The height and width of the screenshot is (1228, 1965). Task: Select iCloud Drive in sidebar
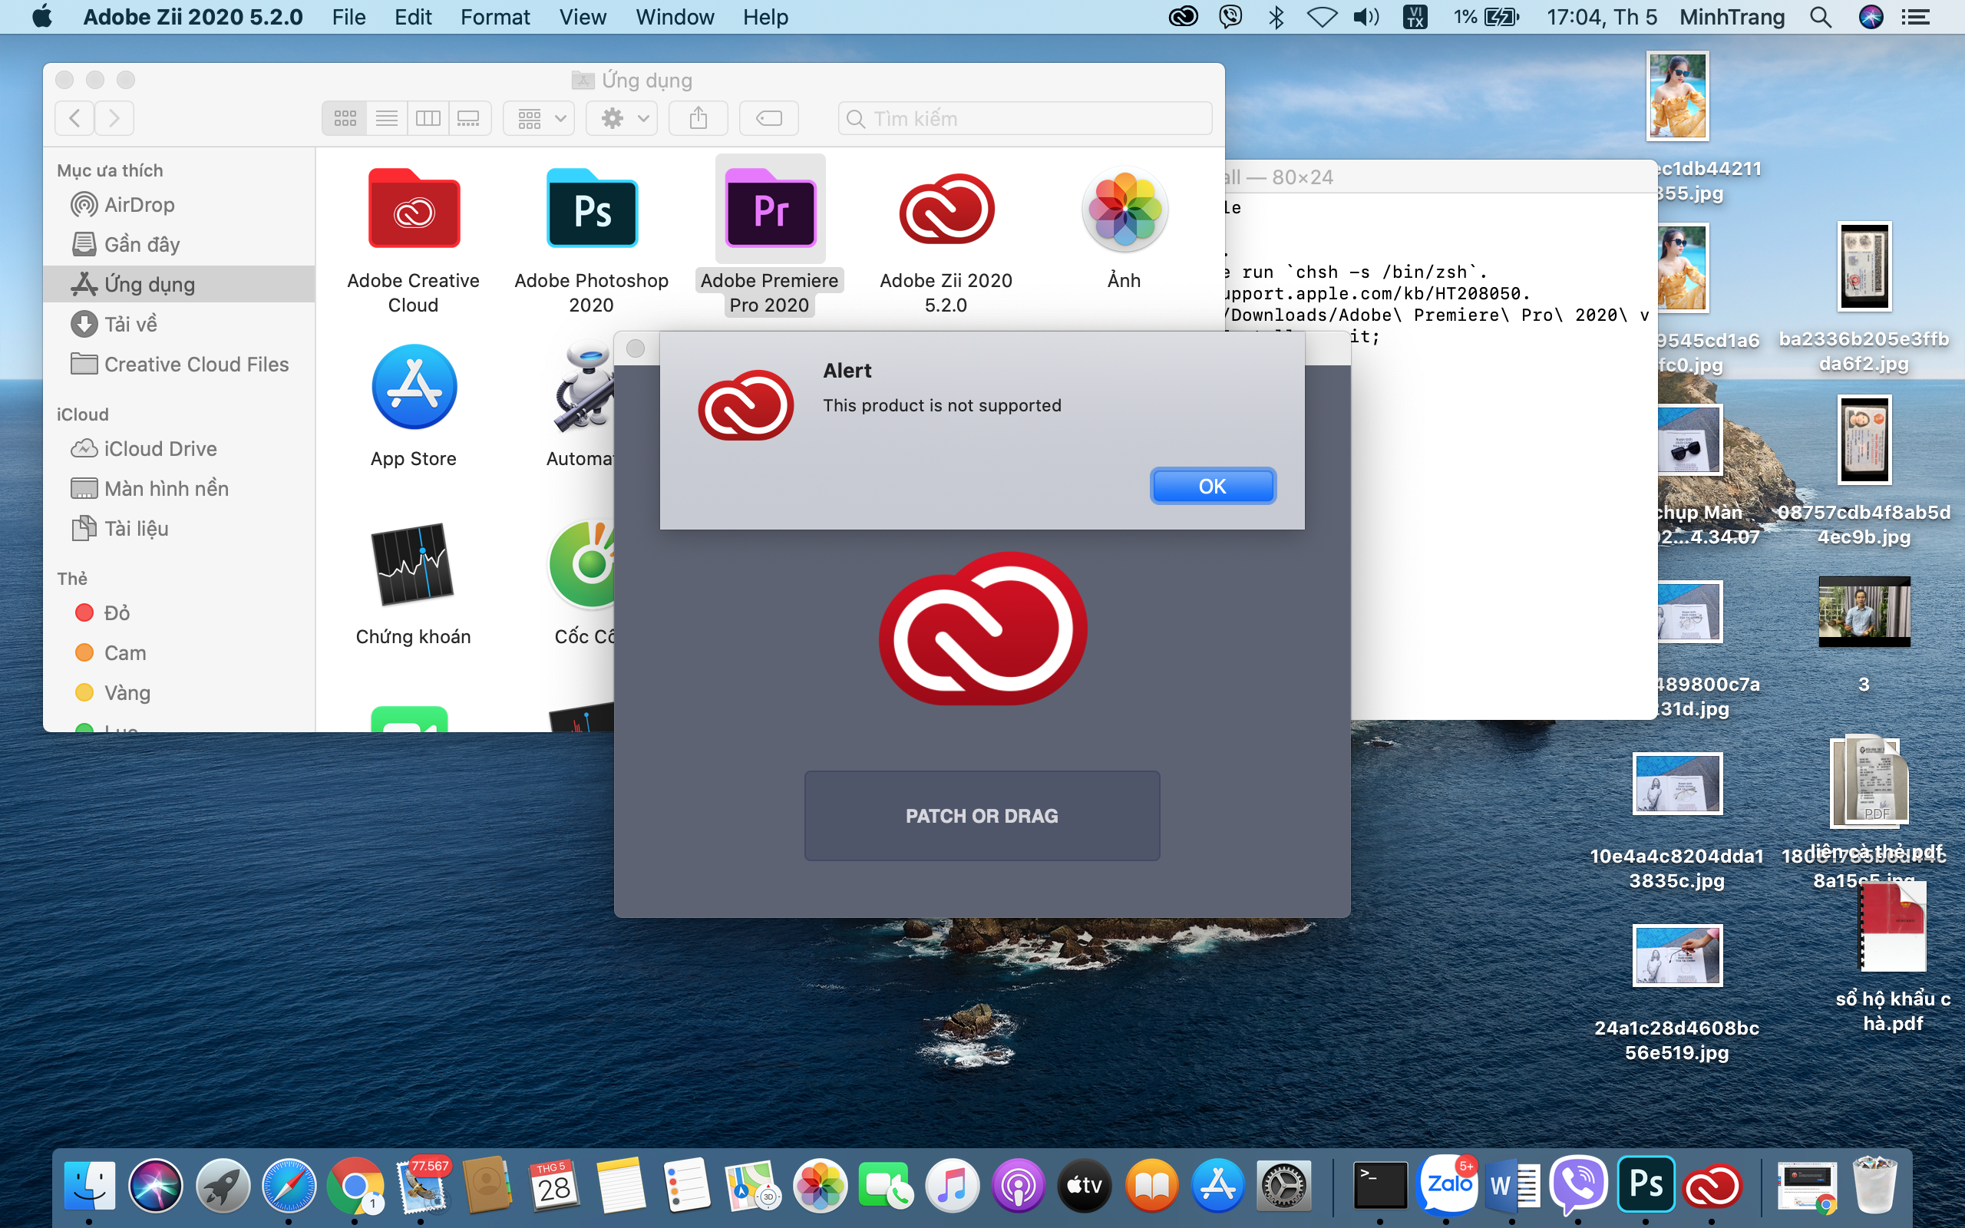179,448
